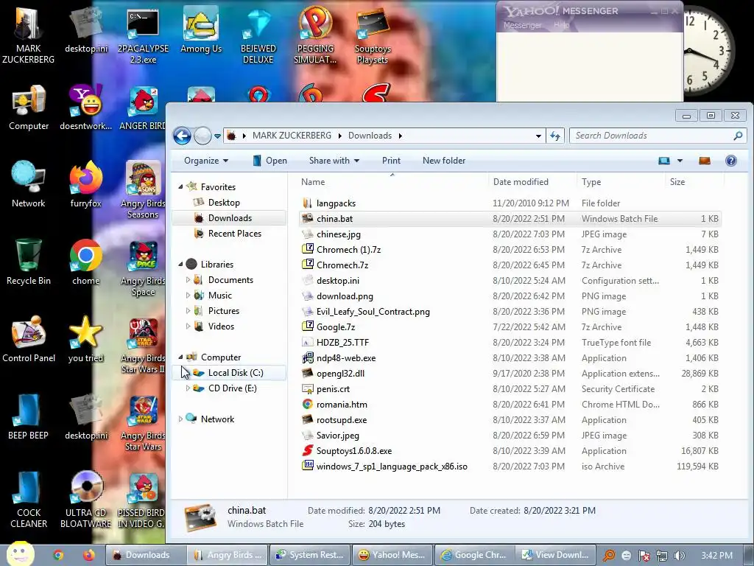The height and width of the screenshot is (566, 754).
Task: Select Desktop under Favorites
Action: coord(224,203)
